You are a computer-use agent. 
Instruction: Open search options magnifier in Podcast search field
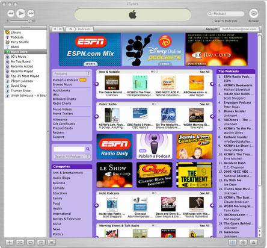click(x=210, y=14)
